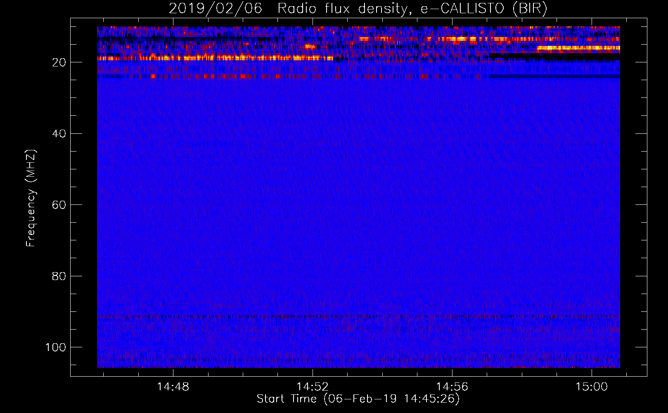Click the '60' frequency tick label
Viewport: 668px width, 413px height.
click(x=59, y=205)
